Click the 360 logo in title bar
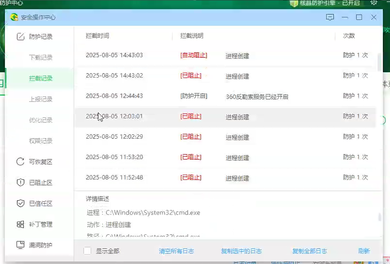Viewport: 390px width, 264px height. tap(14, 17)
